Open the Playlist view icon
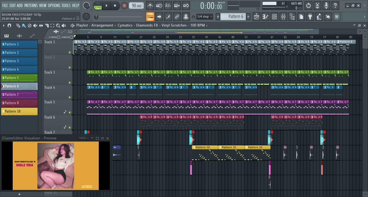Viewport: 368px width, 197px height. [x=257, y=17]
